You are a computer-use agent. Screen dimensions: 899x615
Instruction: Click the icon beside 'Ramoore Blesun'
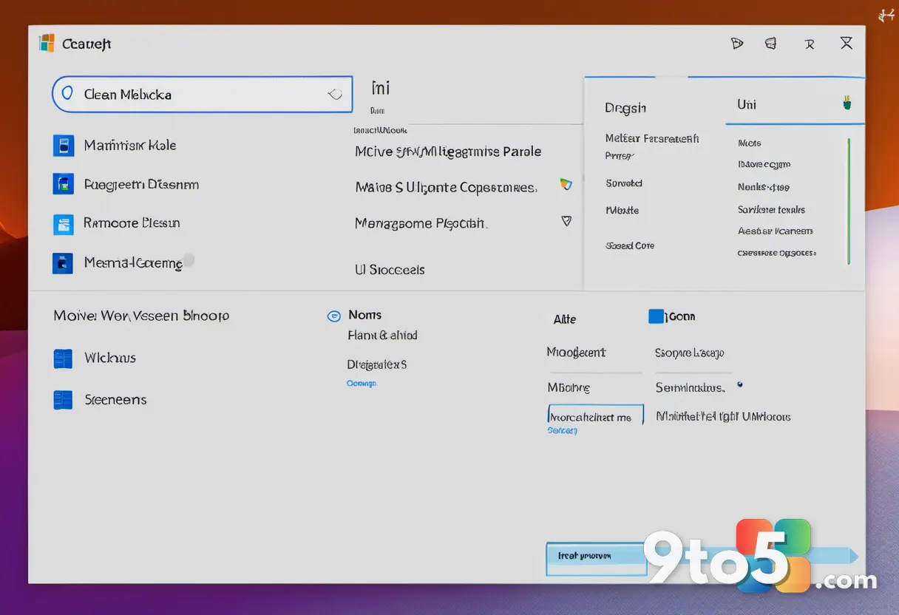64,224
